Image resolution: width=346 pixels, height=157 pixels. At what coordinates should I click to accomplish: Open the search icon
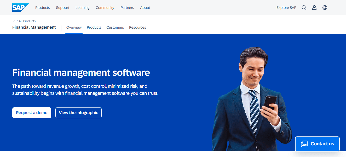304,8
